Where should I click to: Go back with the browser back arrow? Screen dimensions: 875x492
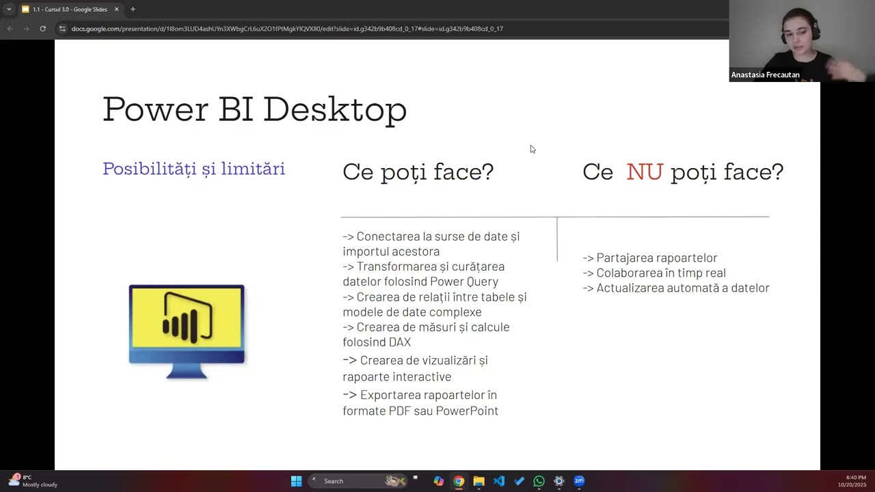click(10, 29)
